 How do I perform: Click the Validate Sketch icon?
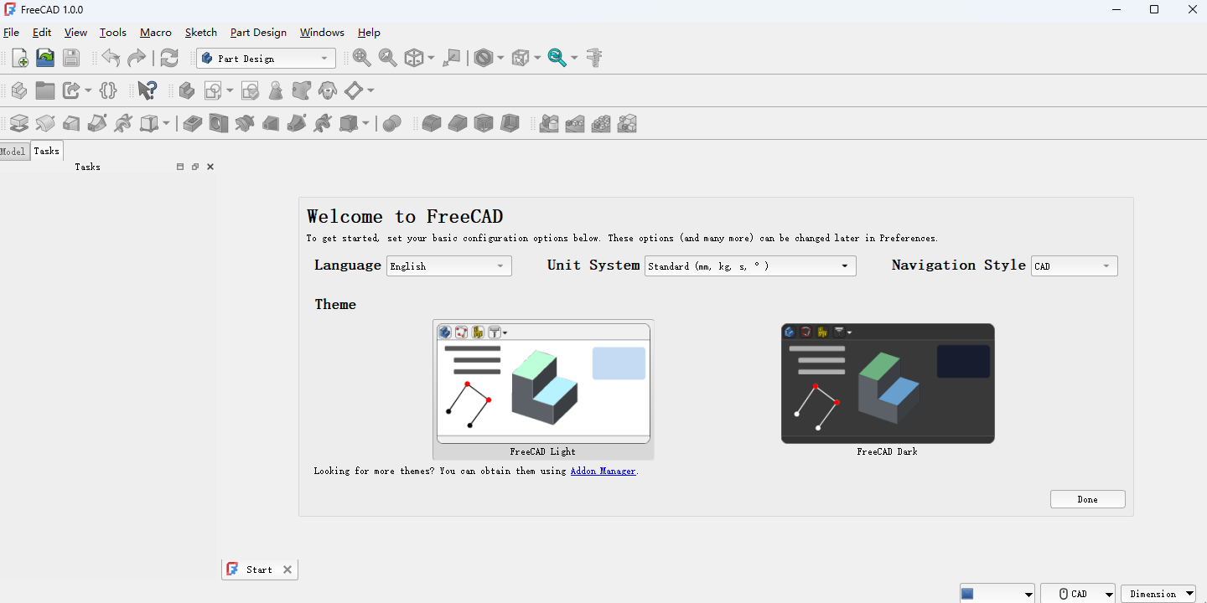[x=250, y=90]
